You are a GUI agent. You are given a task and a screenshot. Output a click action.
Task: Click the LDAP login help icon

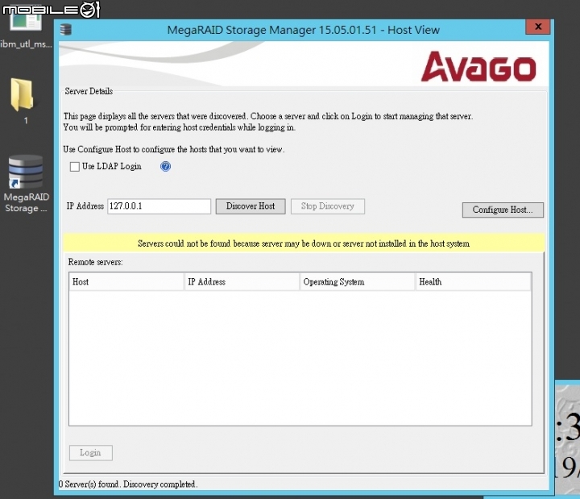pyautogui.click(x=165, y=167)
